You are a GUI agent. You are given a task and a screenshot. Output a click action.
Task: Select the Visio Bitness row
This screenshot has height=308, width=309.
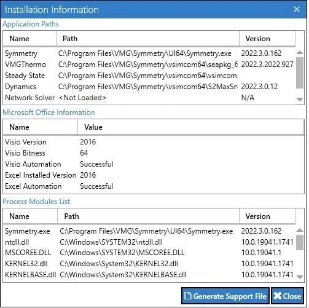pos(154,153)
